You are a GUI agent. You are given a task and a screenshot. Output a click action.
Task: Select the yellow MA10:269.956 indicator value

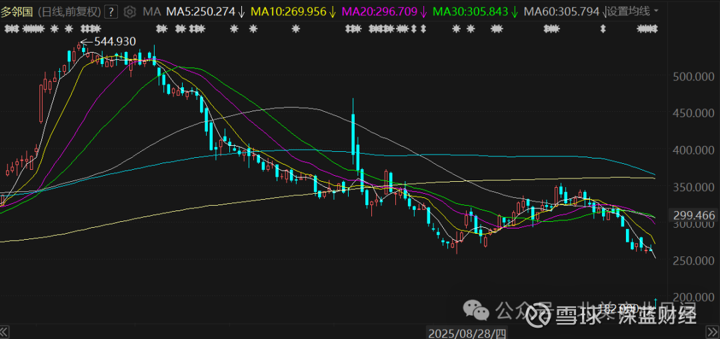point(287,11)
